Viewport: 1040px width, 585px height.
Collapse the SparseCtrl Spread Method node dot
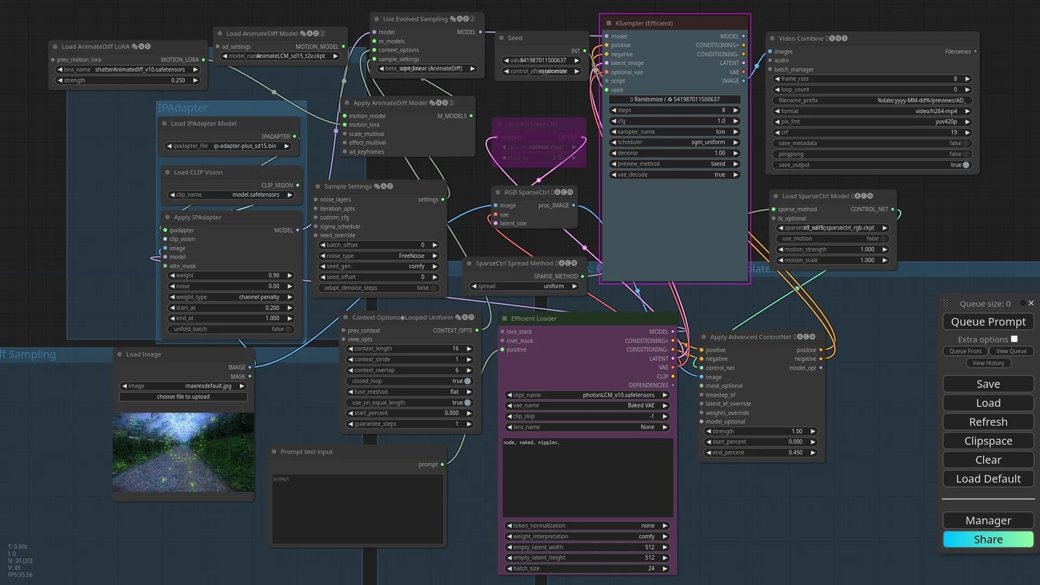[469, 263]
